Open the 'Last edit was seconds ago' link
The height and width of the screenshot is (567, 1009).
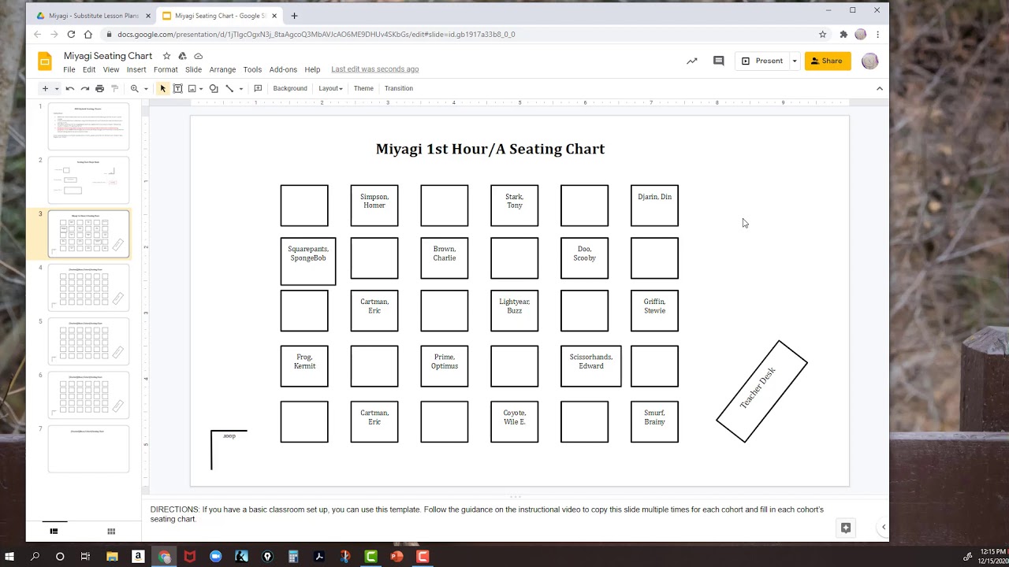[x=375, y=69]
